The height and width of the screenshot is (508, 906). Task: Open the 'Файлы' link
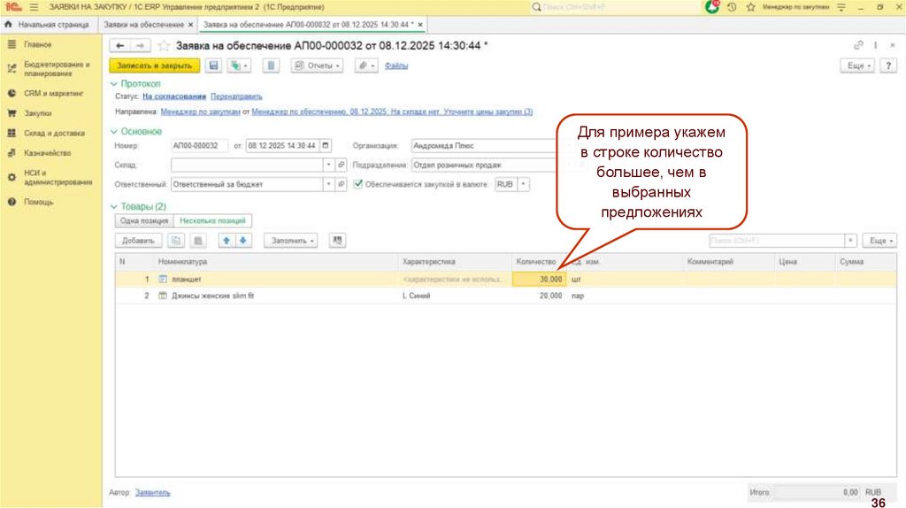[x=396, y=65]
